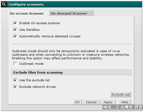Click the Configure scanners title text
This screenshot has height=112, width=143.
(x=26, y=4)
